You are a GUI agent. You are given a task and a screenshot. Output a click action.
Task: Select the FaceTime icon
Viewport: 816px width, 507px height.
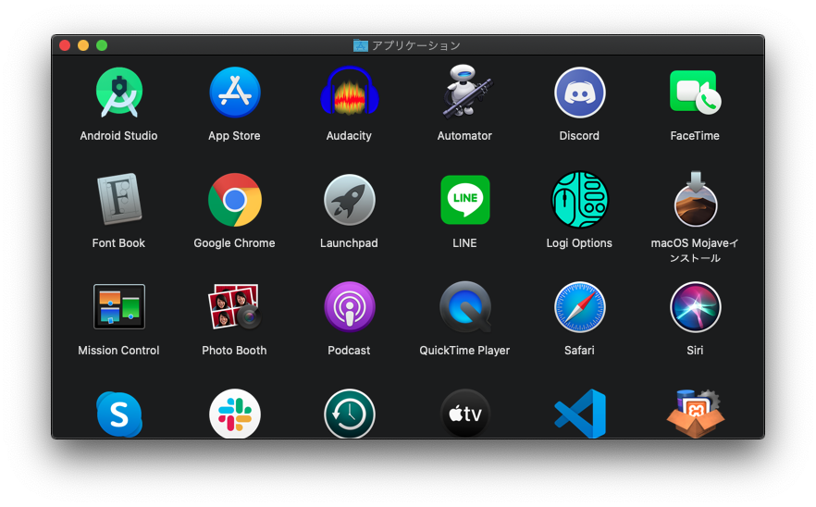pos(696,93)
